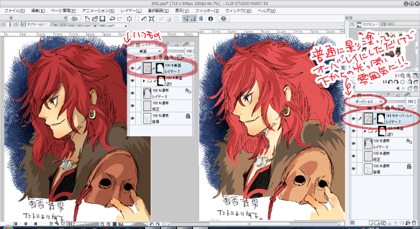Open 表示(V) menu

[182, 10]
